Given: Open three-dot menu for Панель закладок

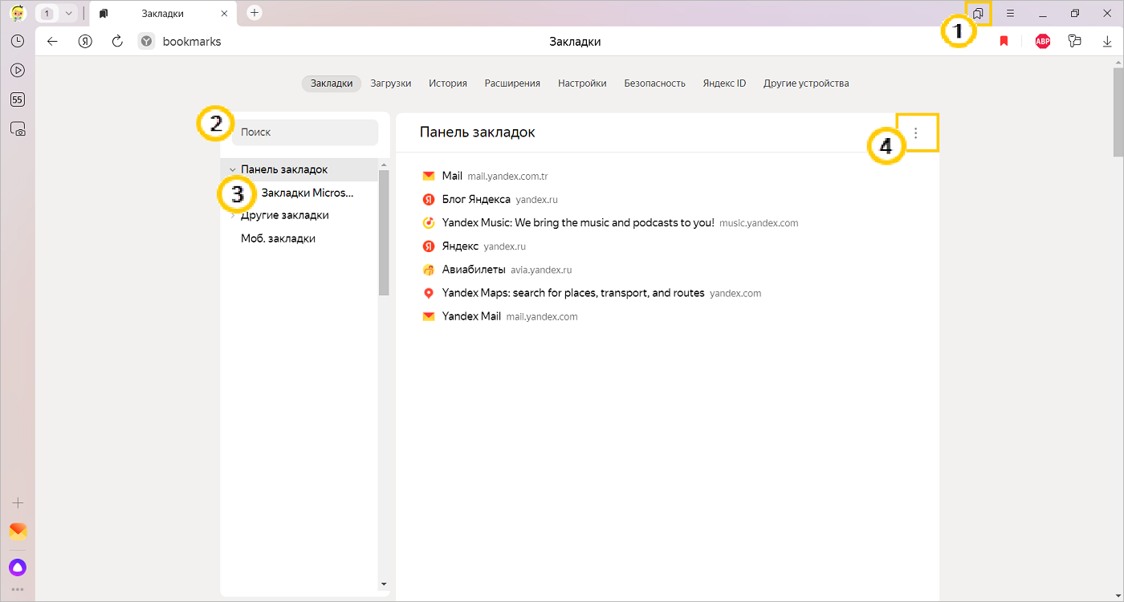Looking at the screenshot, I should [915, 133].
